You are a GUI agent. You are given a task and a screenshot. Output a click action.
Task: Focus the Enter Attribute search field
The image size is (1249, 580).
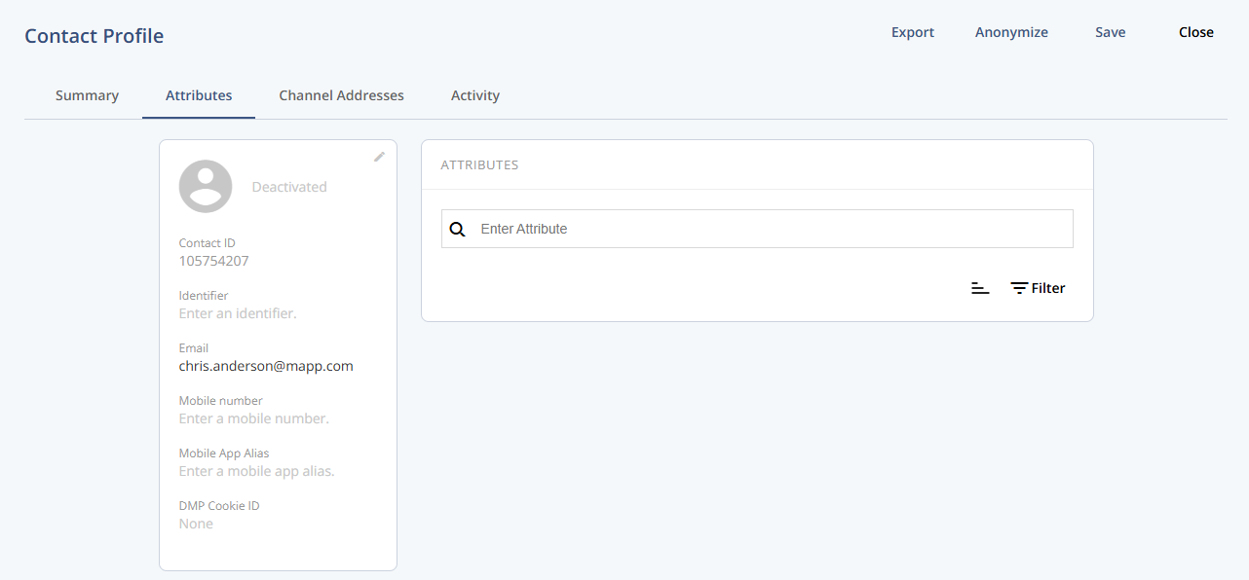tap(757, 229)
